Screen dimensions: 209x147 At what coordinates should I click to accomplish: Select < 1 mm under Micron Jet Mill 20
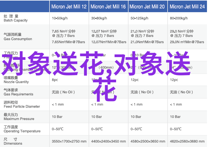pyautogui.click(x=137, y=104)
